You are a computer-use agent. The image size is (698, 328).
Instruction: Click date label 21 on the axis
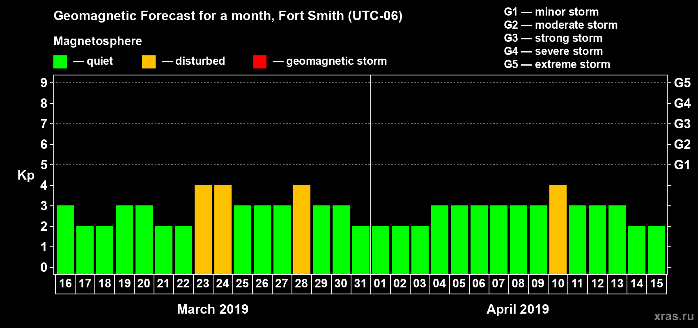pyautogui.click(x=163, y=283)
